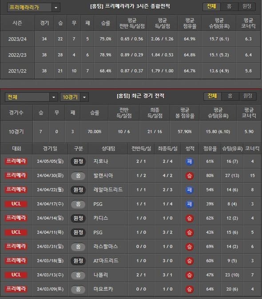Click opponent name 카디스
This screenshot has width=262, height=299.
coord(100,218)
